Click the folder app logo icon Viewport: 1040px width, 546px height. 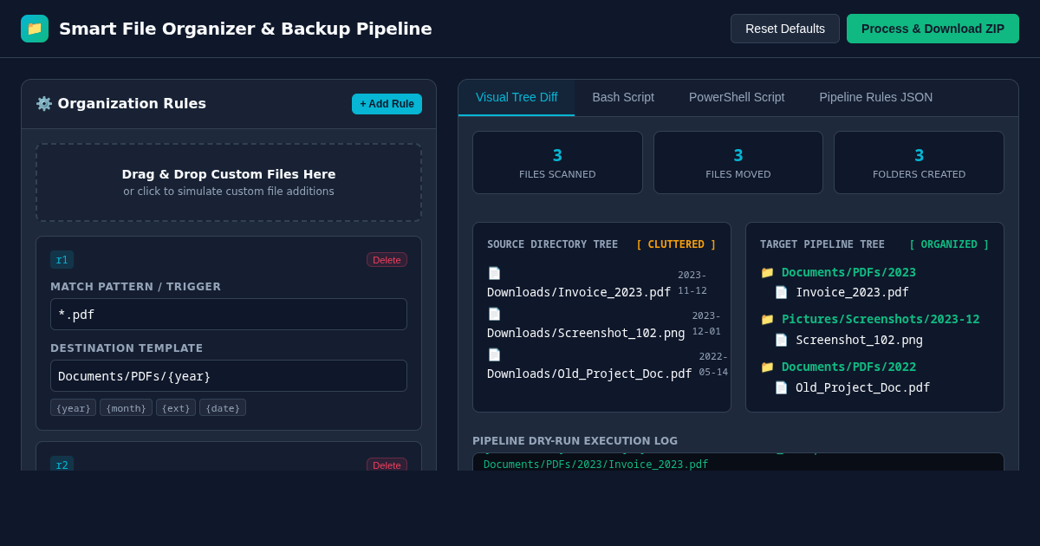click(x=35, y=29)
